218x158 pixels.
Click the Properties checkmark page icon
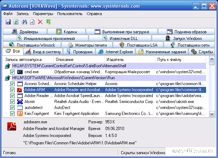click(x=32, y=22)
